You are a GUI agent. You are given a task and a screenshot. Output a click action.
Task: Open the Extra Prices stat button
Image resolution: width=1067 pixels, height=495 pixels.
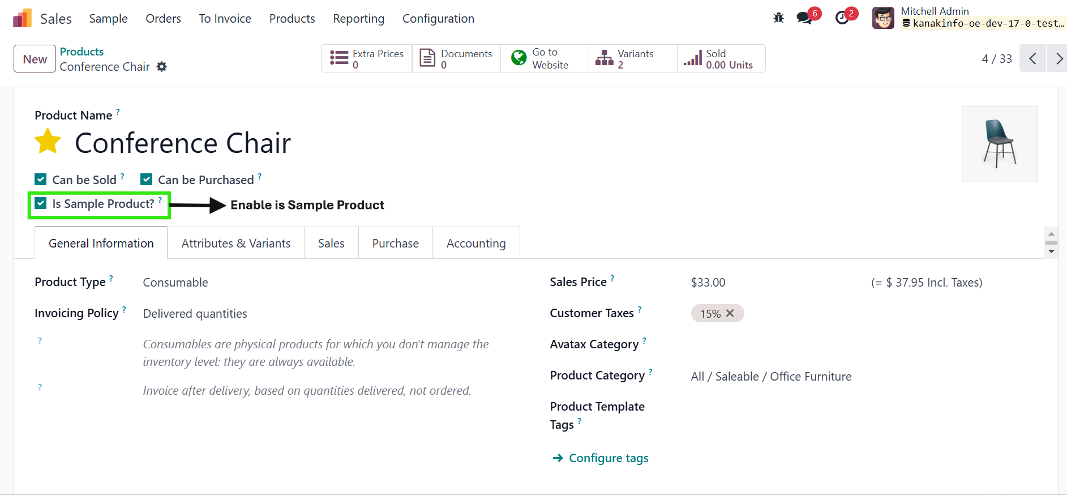[x=367, y=58]
